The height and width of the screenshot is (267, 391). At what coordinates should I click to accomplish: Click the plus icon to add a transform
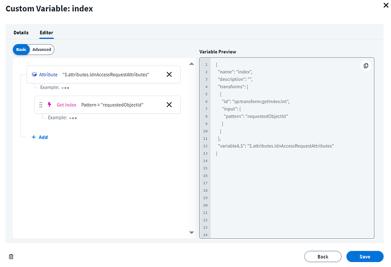click(33, 137)
